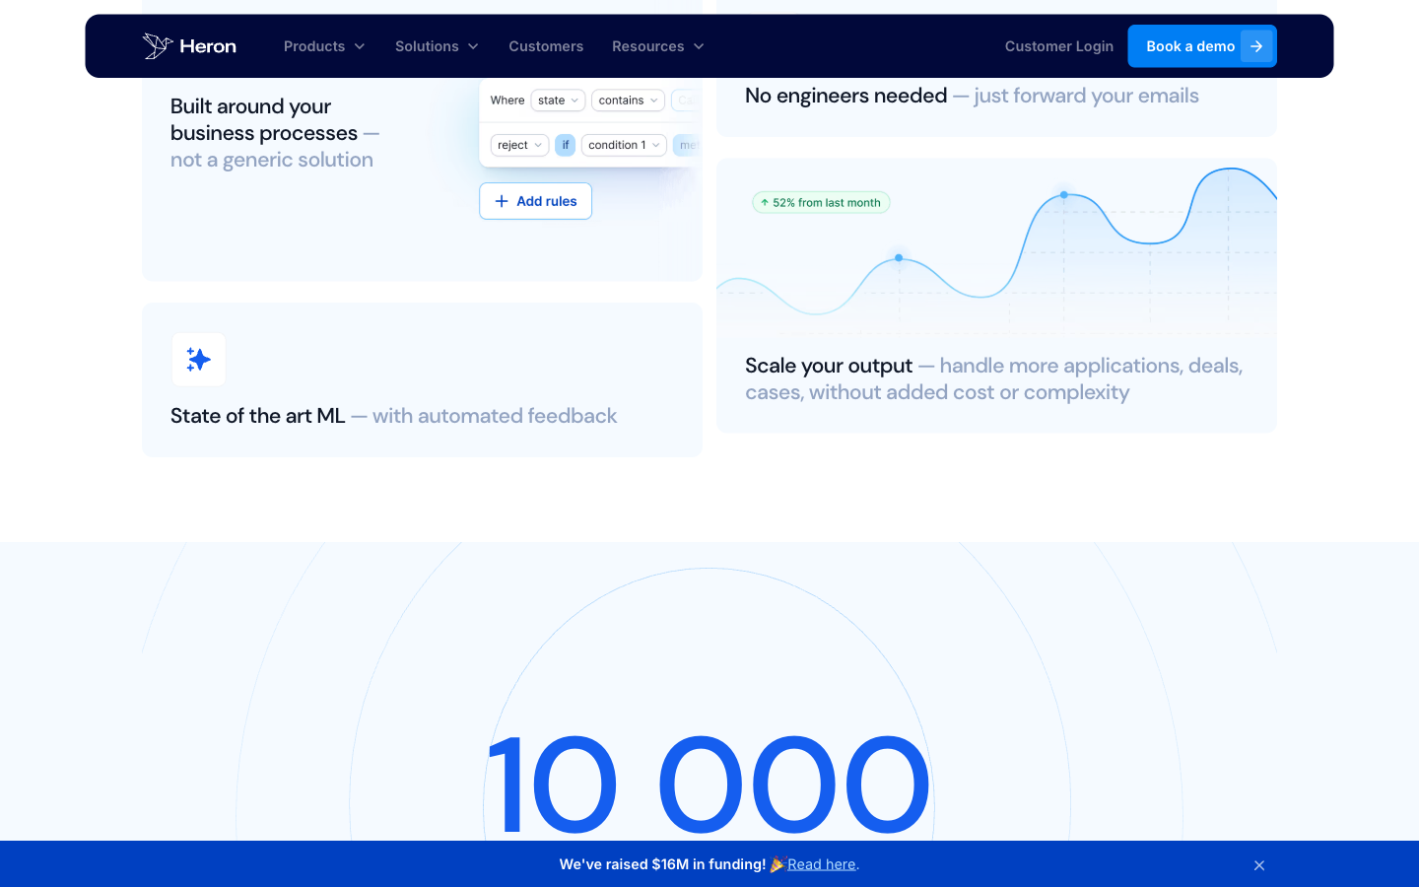This screenshot has height=887, width=1419.
Task: Click 'not a generic solution' text
Action: click(272, 160)
